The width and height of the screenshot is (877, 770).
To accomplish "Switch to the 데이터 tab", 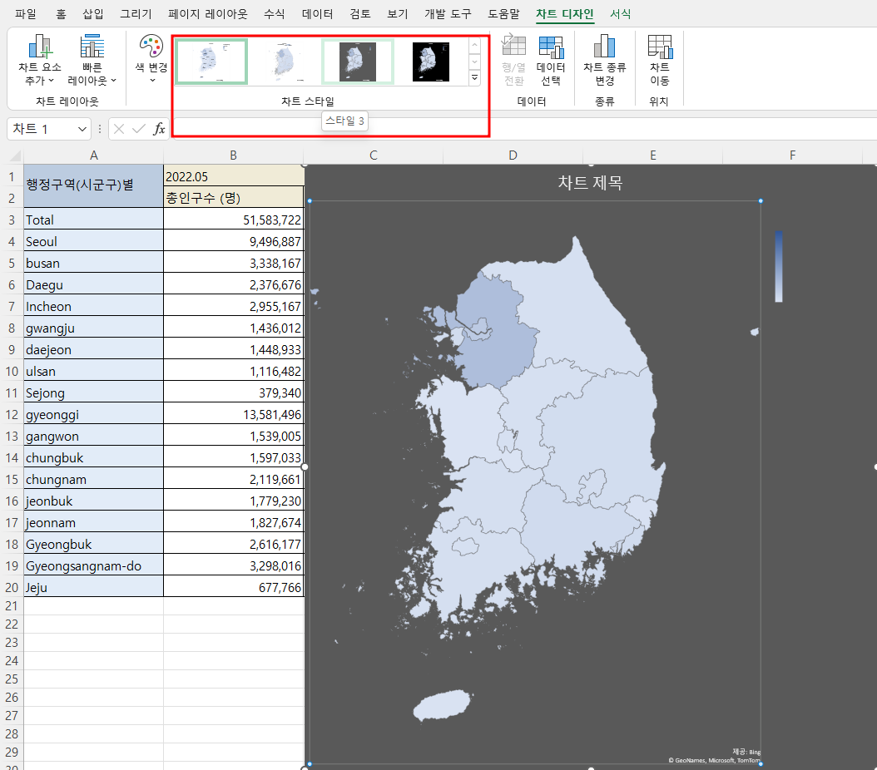I will click(x=317, y=14).
